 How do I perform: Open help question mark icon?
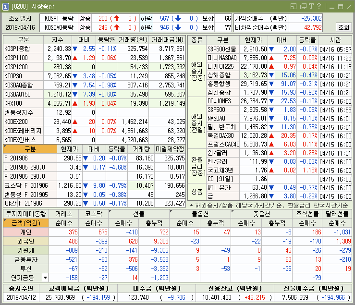click(x=319, y=6)
